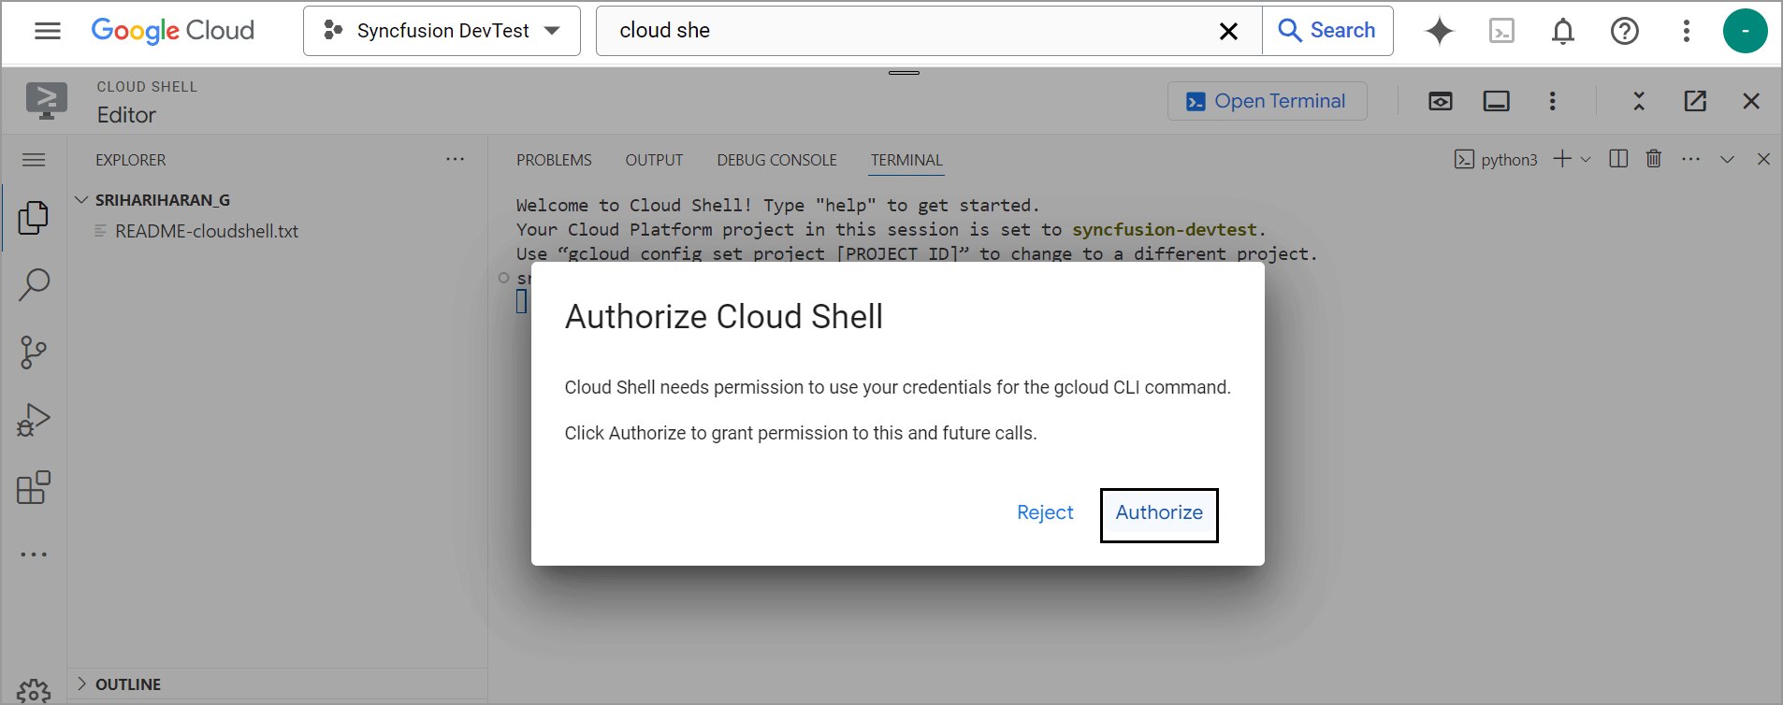Split the terminal
1783x705 pixels.
(1618, 159)
